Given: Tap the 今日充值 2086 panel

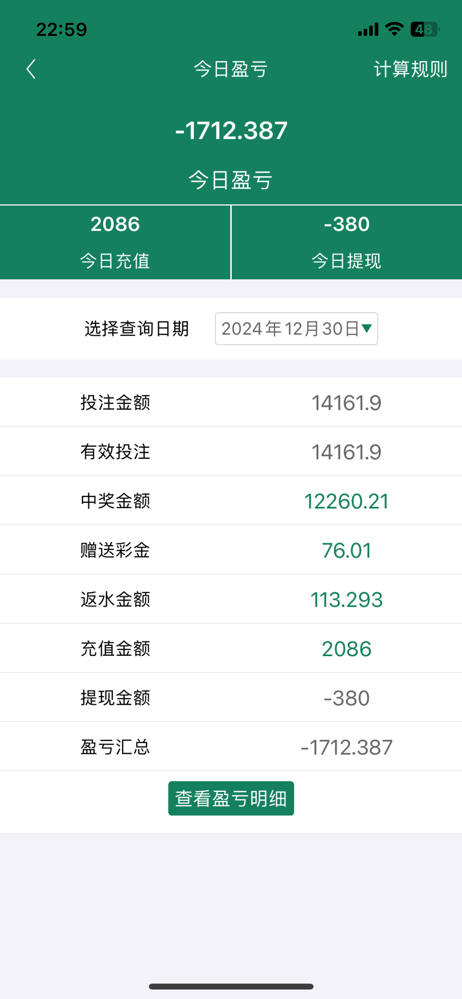Looking at the screenshot, I should coord(115,242).
